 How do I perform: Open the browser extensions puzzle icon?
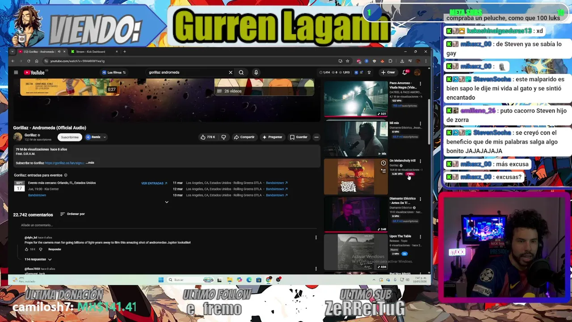390,61
